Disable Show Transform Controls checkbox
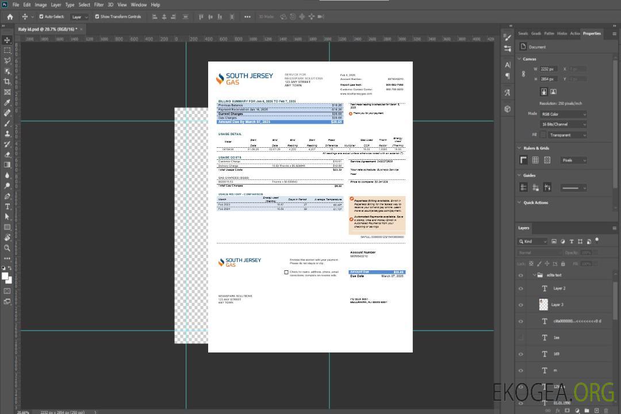This screenshot has width=621, height=414. 97,17
